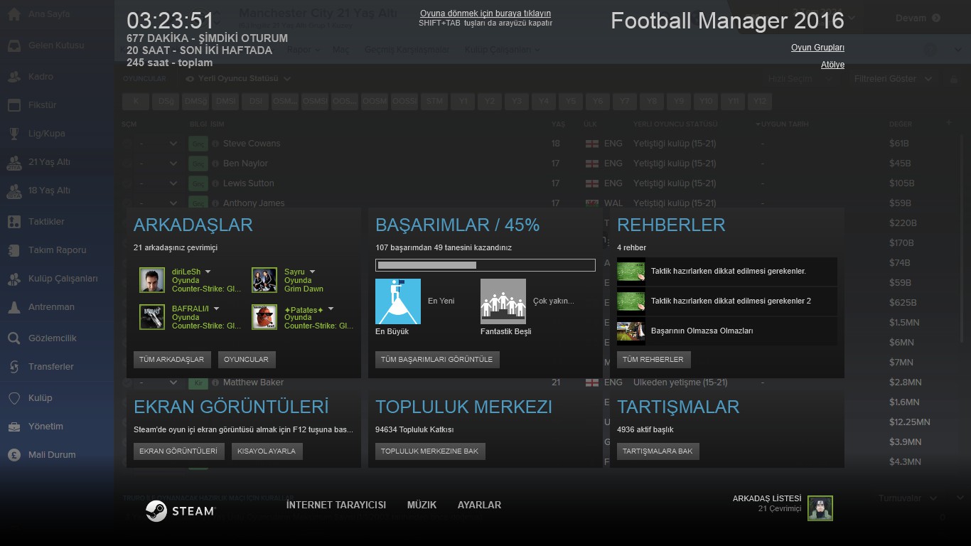This screenshot has height=546, width=971.
Task: Select the Kadro squad icon
Action: [x=14, y=77]
